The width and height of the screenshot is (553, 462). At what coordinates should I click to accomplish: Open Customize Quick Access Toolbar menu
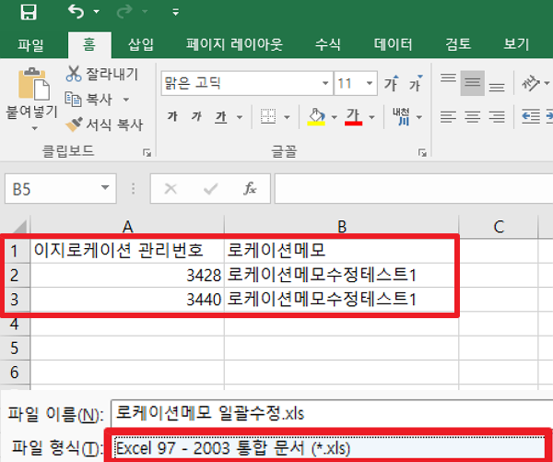point(175,12)
